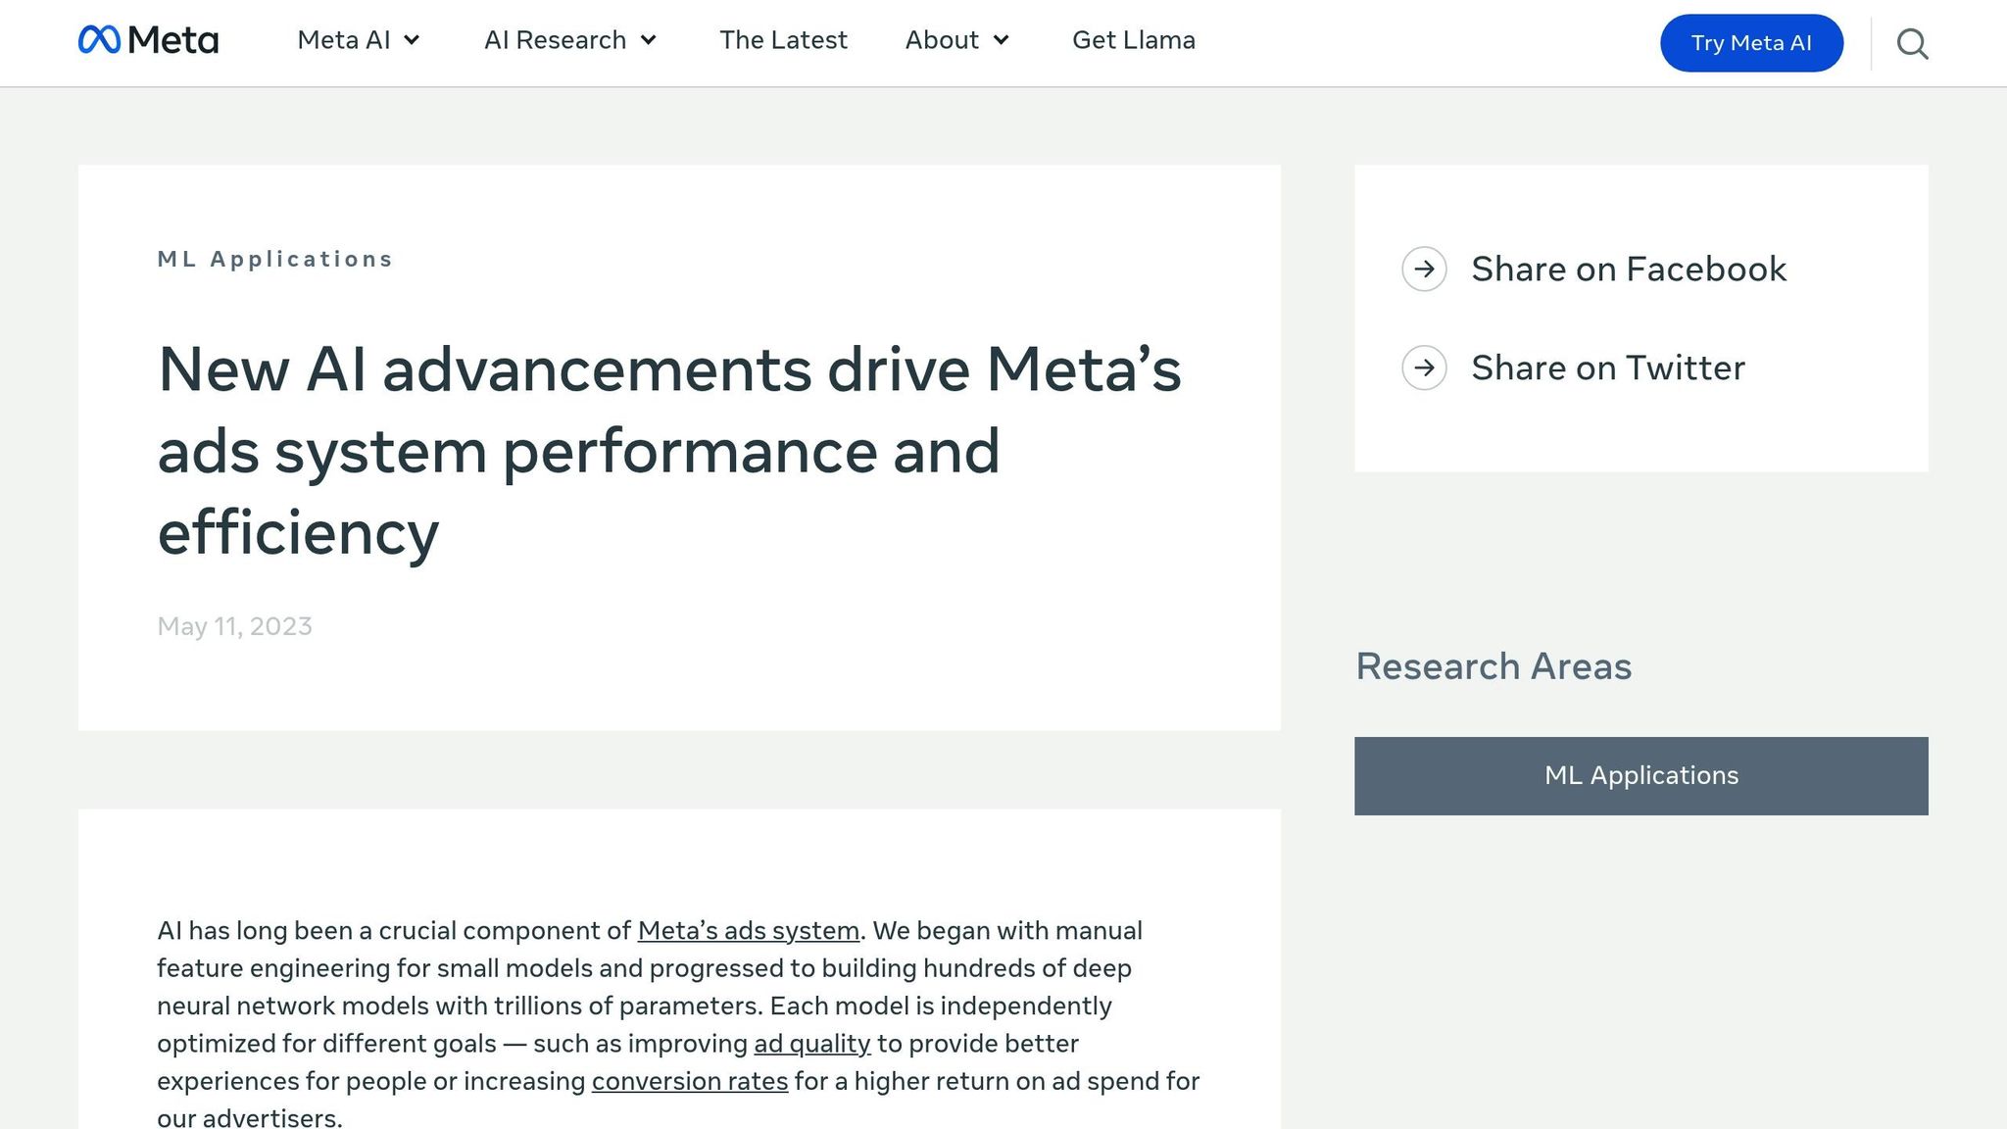2007x1129 pixels.
Task: Click the ML Applications category label above the title
Action: coord(275,259)
